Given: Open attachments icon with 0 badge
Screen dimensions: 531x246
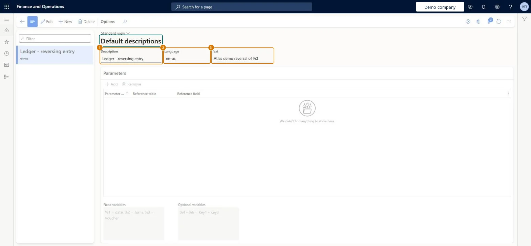Looking at the screenshot, I should click(x=489, y=21).
